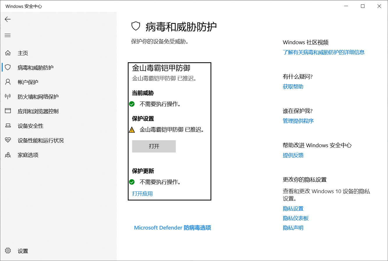Open 管理提供程序
388x261 pixels.
(x=298, y=120)
